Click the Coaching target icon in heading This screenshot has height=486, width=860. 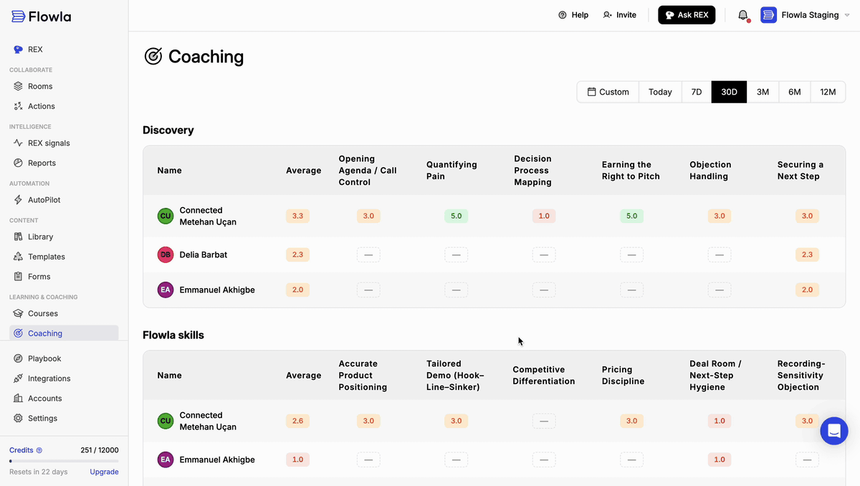(x=153, y=56)
